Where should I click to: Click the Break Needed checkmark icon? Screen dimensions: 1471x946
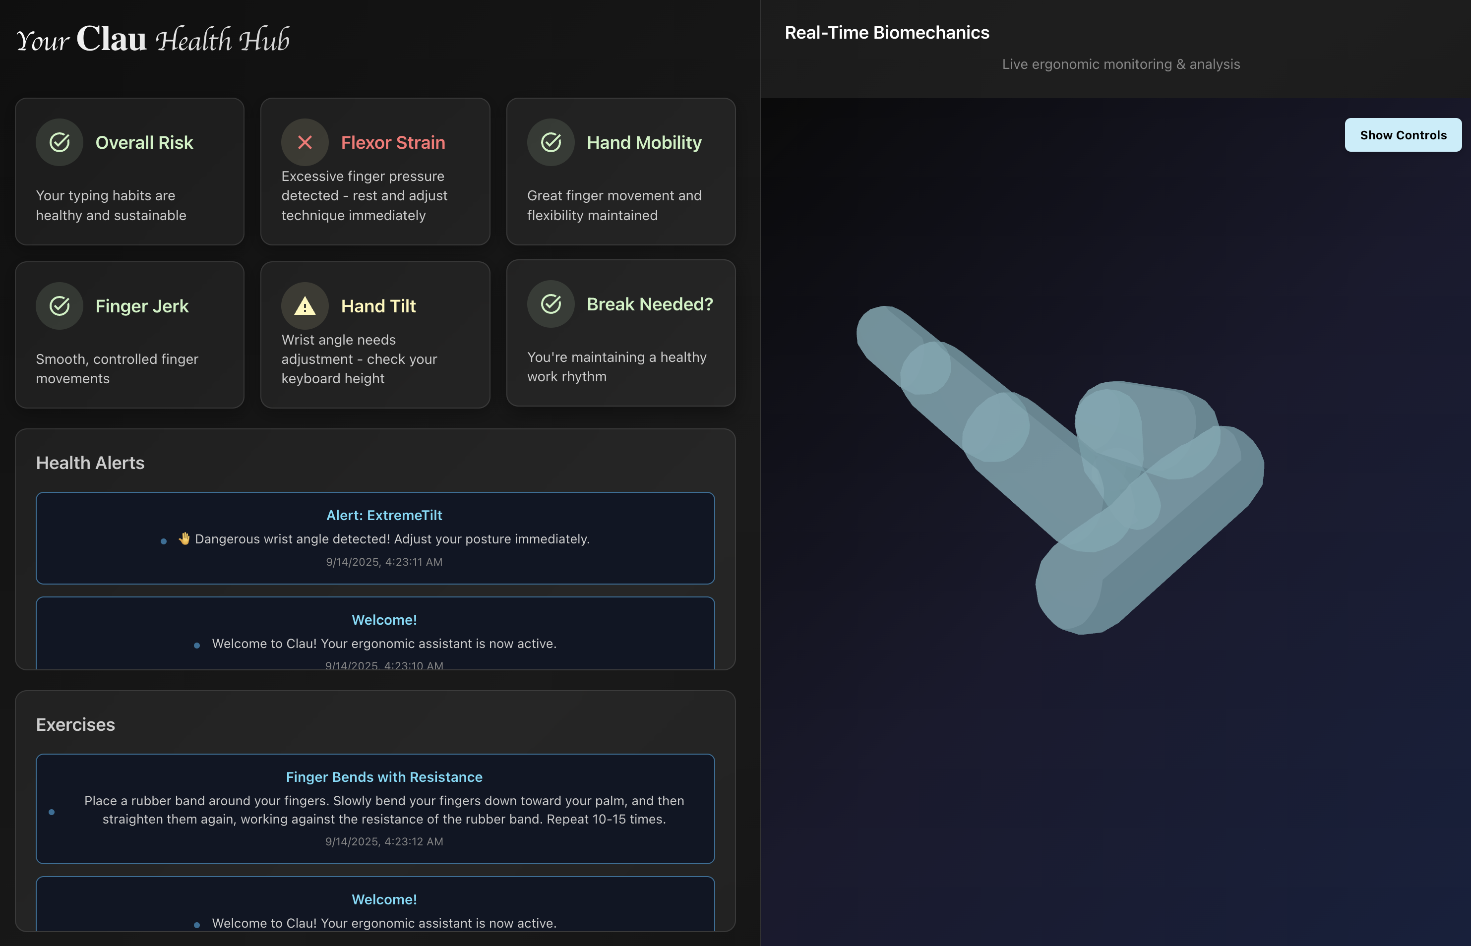coord(551,304)
